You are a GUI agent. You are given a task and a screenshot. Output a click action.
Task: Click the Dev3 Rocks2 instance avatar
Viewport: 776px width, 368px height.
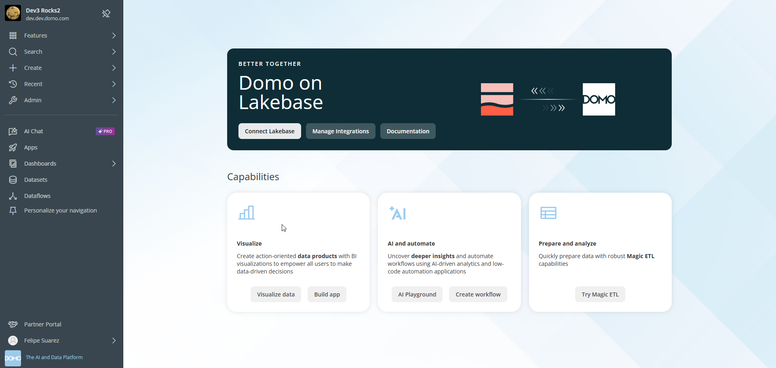[x=13, y=13]
